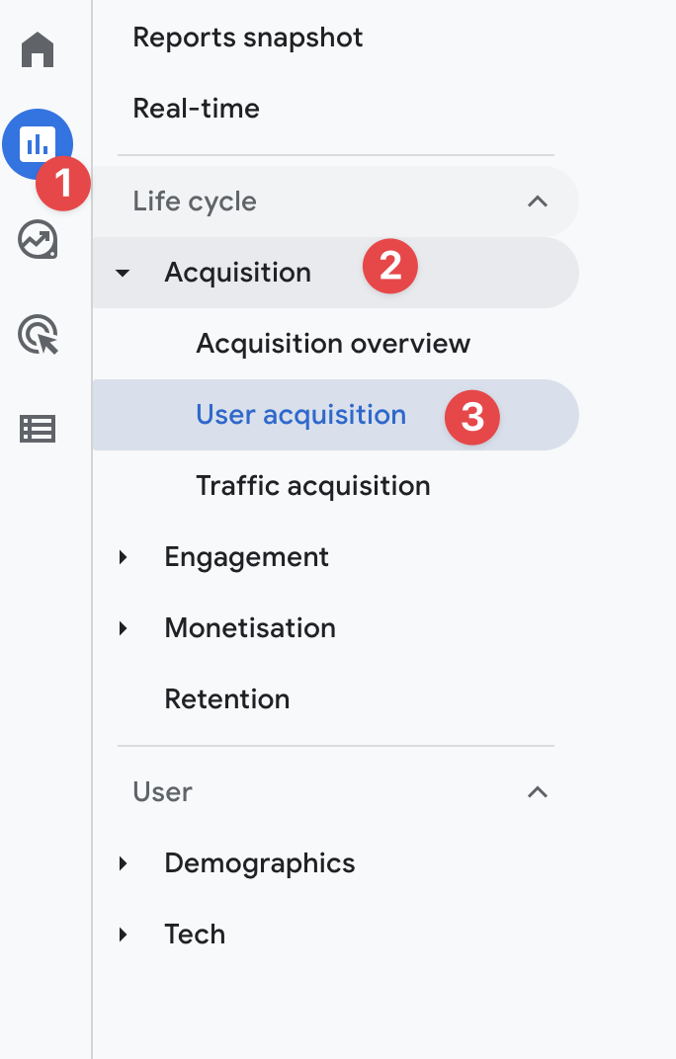This screenshot has height=1059, width=676.
Task: Open the Explore icon in sidebar
Action: point(38,240)
